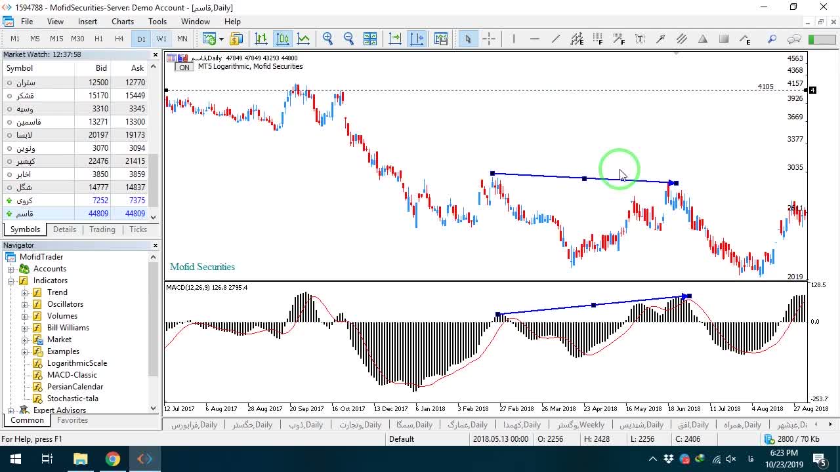Screen dimensions: 840x472
Task: Switch to the H4 timeframe
Action: tap(119, 39)
